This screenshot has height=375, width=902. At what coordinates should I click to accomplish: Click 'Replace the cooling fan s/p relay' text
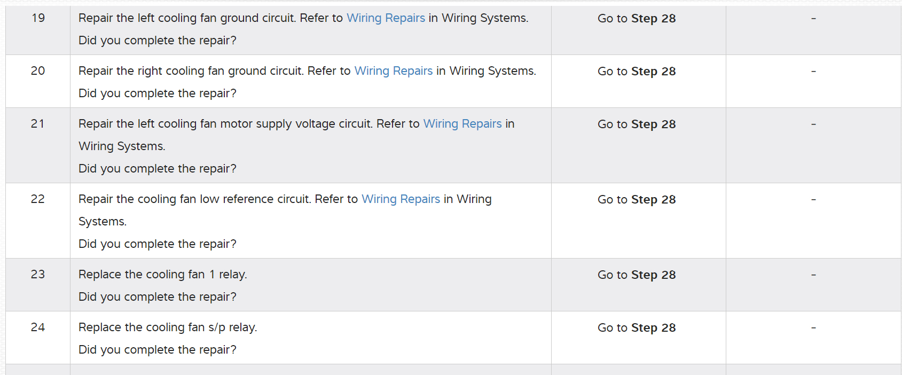tap(168, 327)
